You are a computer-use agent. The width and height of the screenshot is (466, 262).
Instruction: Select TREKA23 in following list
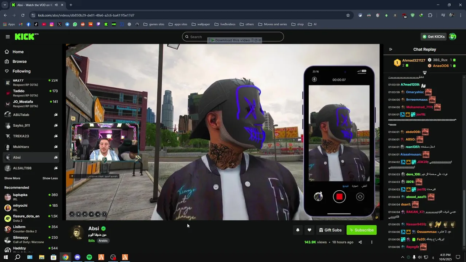[31, 136]
